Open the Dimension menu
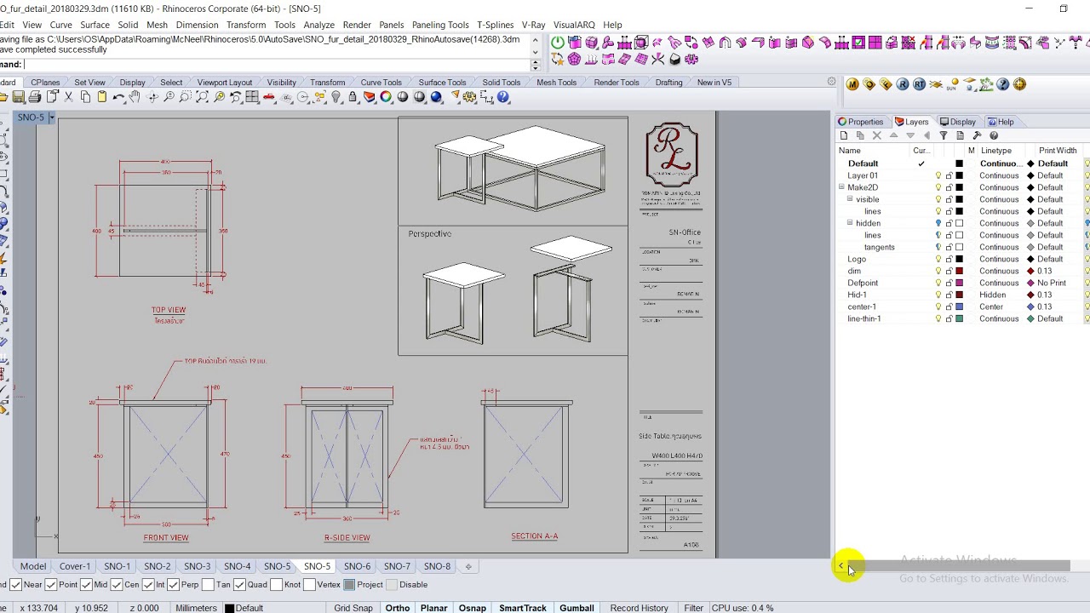 pos(197,25)
